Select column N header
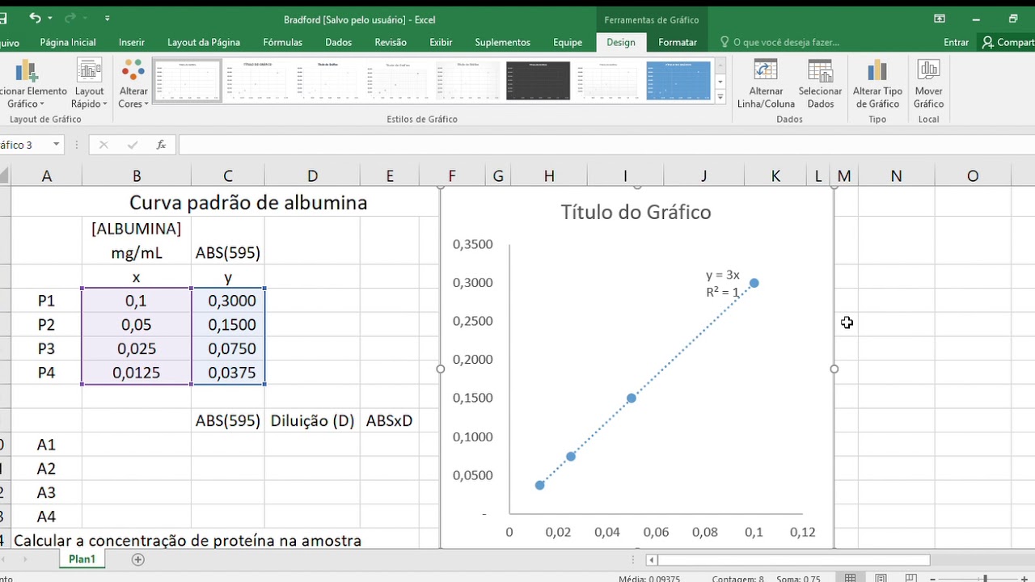 click(x=896, y=175)
